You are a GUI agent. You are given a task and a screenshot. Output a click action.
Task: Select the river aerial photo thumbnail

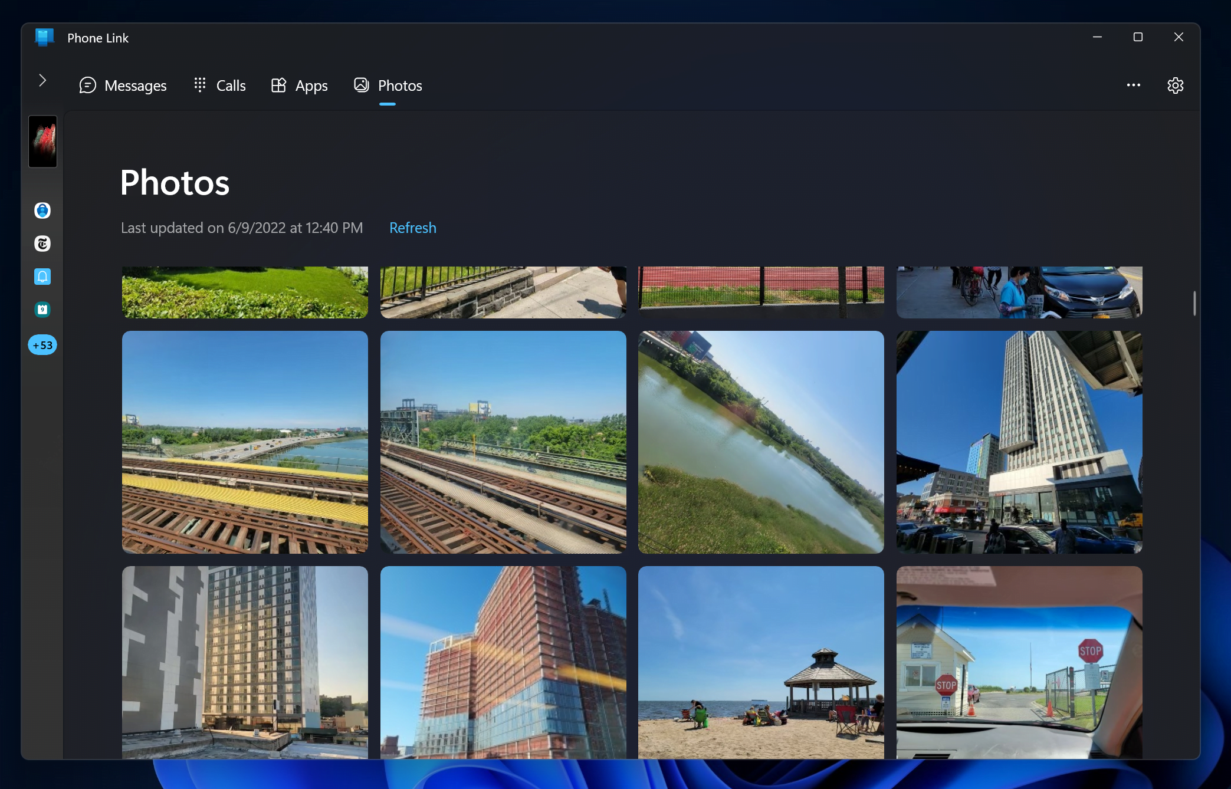coord(761,442)
